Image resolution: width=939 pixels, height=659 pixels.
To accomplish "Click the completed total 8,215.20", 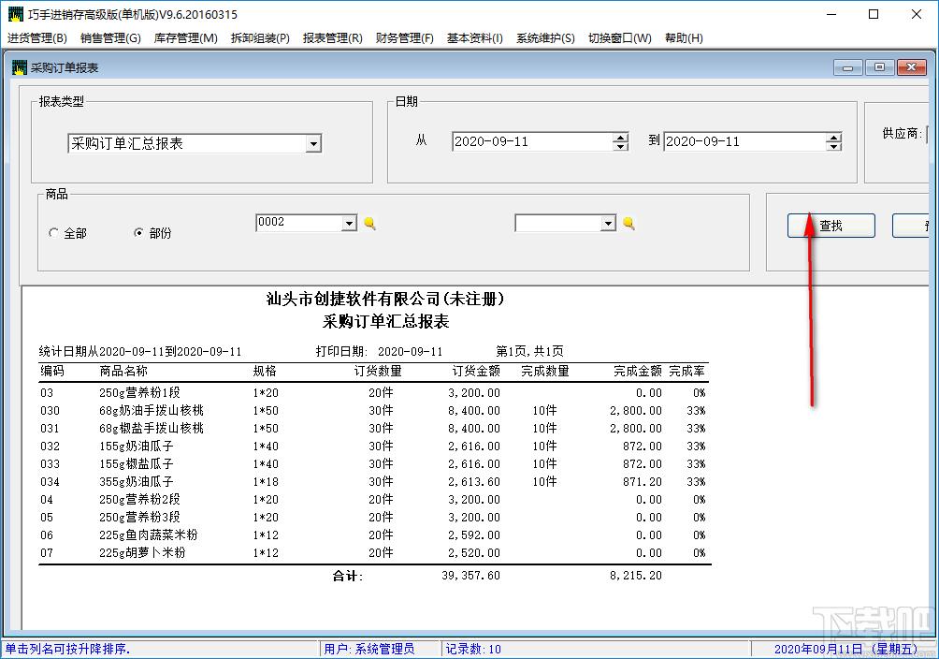I will pos(636,576).
